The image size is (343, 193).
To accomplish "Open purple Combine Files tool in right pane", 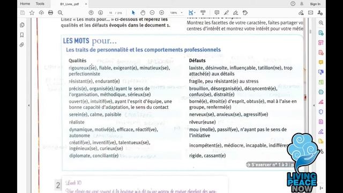I will pyautogui.click(x=321, y=72).
